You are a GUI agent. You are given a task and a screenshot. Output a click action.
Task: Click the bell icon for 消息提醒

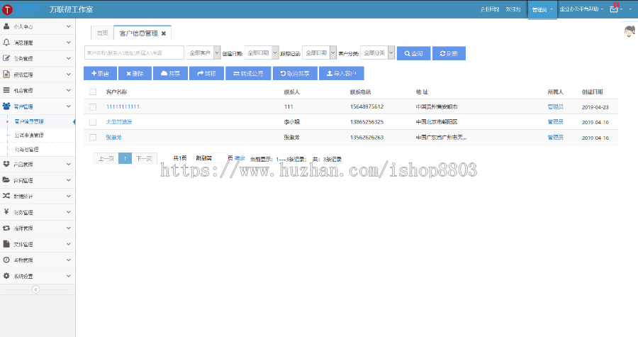pyautogui.click(x=6, y=43)
